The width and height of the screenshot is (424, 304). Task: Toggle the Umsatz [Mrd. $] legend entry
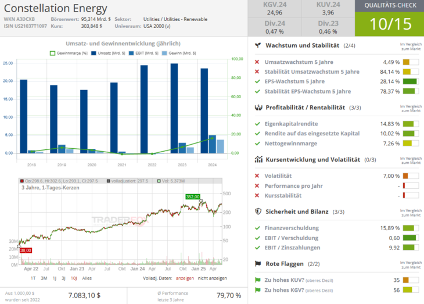coord(108,53)
